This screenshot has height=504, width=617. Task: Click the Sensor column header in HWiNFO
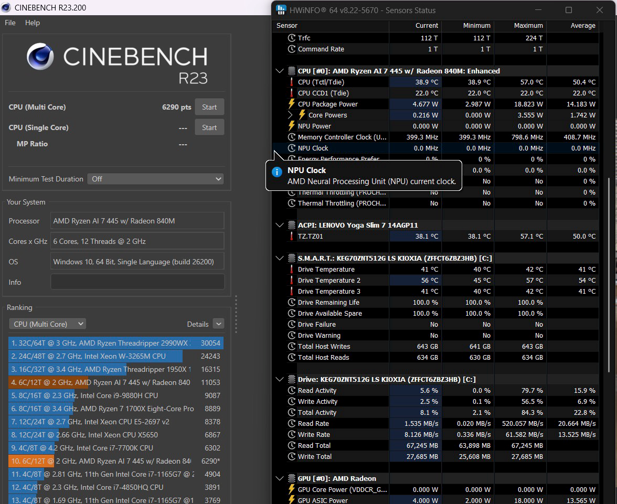(x=331, y=26)
